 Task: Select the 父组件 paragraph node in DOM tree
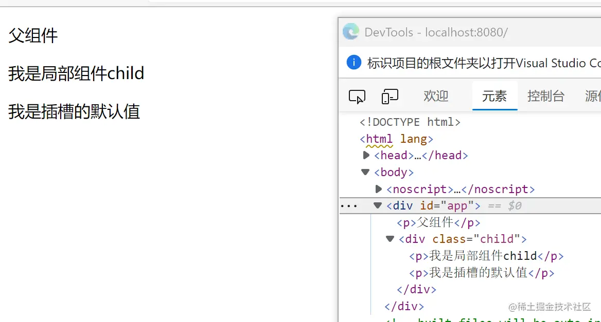pyautogui.click(x=437, y=222)
